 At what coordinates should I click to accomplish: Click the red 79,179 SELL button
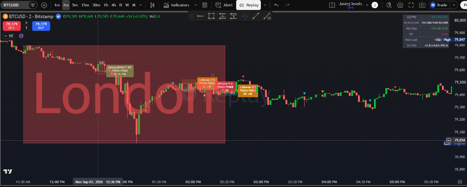pos(11,26)
